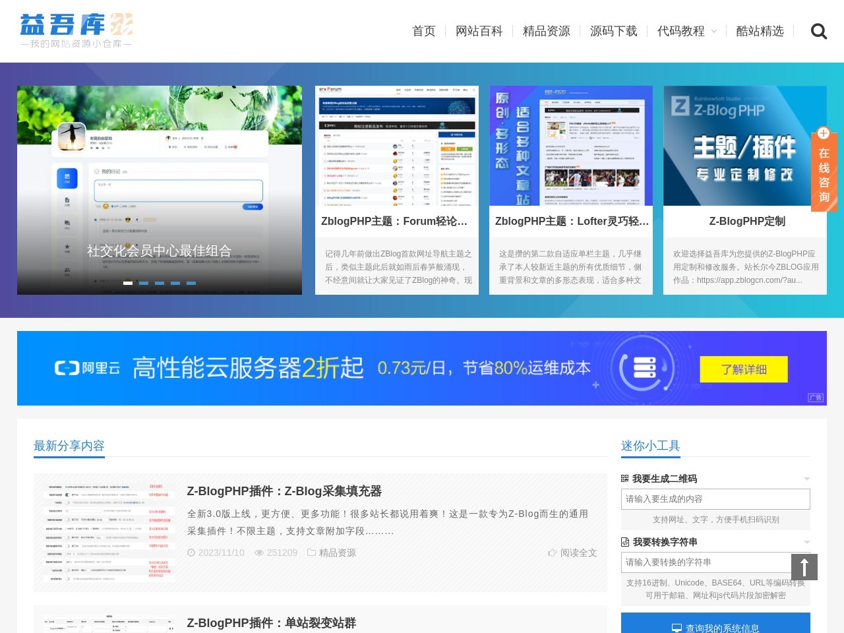844x633 pixels.
Task: Click the excerpt starting 全新3.0版上线
Action: click(x=388, y=522)
